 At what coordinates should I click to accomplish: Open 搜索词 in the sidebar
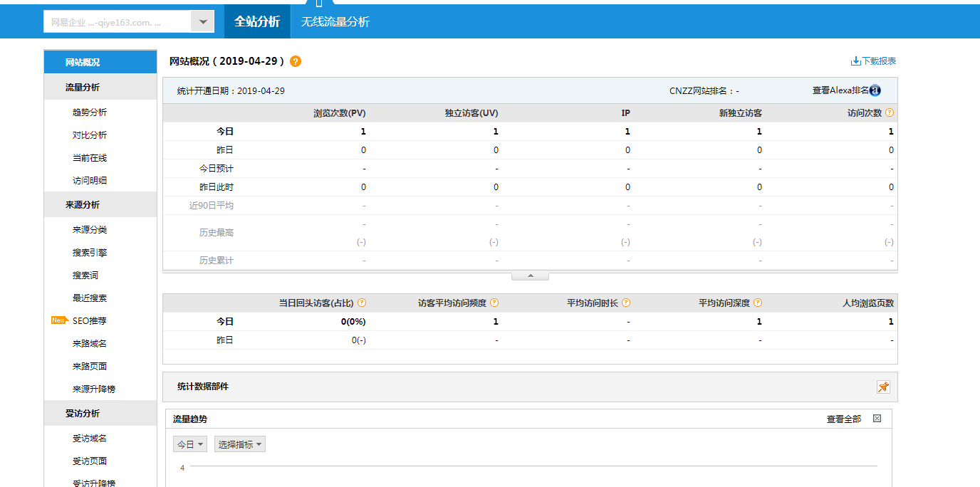click(x=85, y=276)
